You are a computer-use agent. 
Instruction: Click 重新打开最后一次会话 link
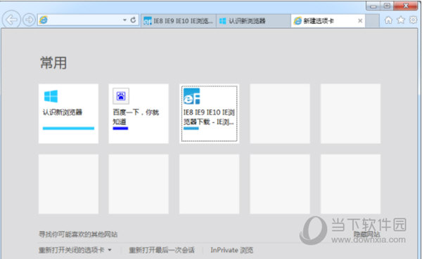(162, 250)
